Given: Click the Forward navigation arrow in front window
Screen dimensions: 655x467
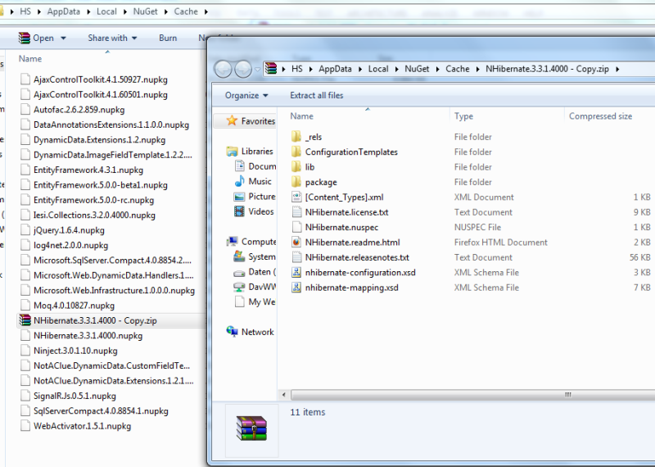Looking at the screenshot, I should click(x=243, y=69).
